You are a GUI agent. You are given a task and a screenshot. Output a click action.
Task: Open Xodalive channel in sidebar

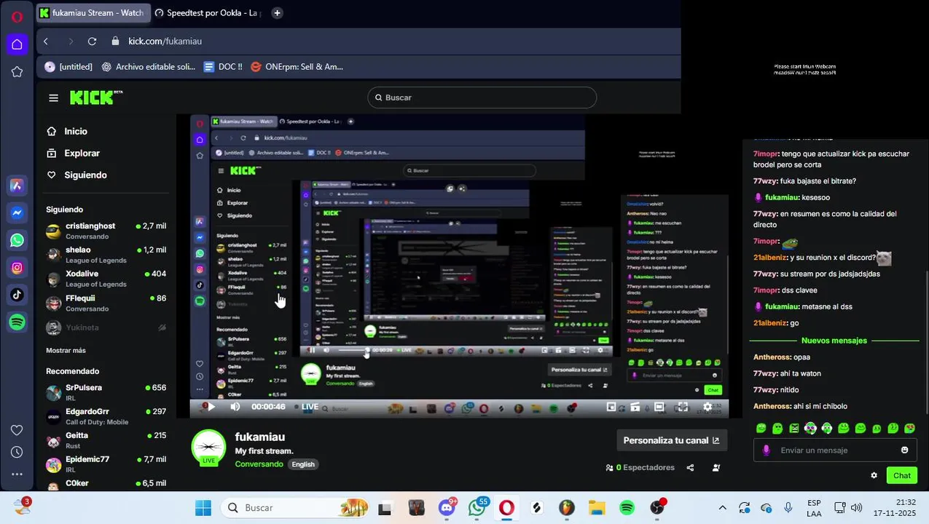click(x=106, y=279)
